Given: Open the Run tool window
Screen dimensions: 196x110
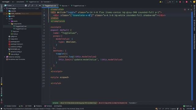Looking at the screenshot, I should pyautogui.click(x=21, y=106).
